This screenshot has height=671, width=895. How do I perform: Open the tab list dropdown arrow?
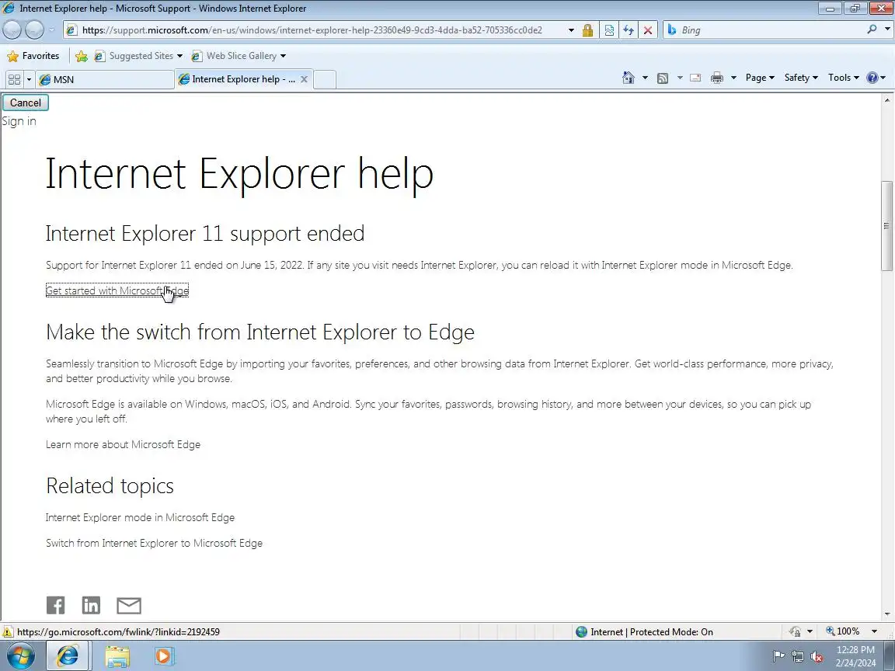[x=29, y=79]
